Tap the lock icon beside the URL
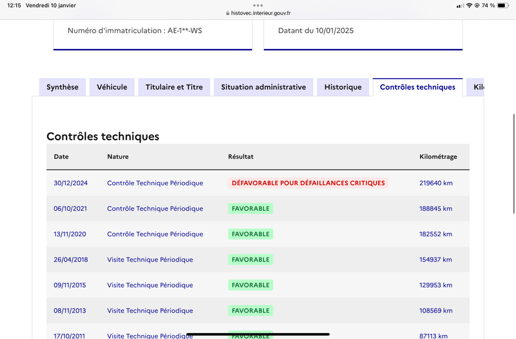The width and height of the screenshot is (516, 339). tap(228, 13)
